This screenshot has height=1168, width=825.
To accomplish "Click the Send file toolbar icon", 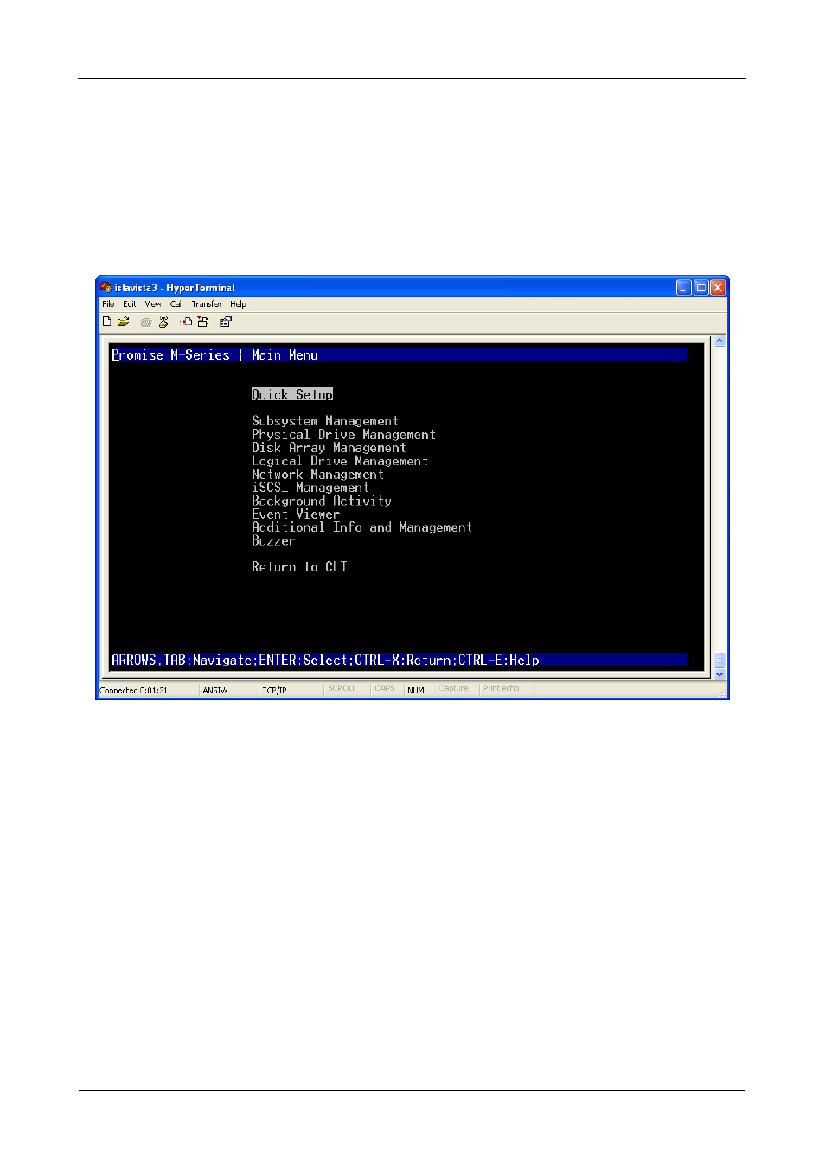I will [x=186, y=322].
